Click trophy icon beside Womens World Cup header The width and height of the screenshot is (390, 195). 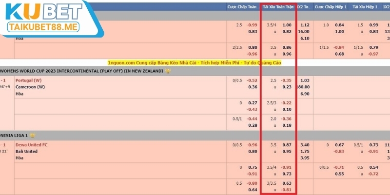click(168, 71)
